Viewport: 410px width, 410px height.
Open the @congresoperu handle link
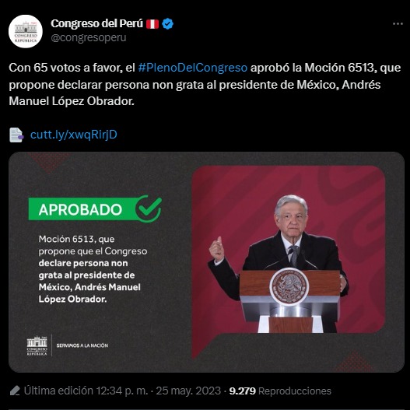pos(89,37)
